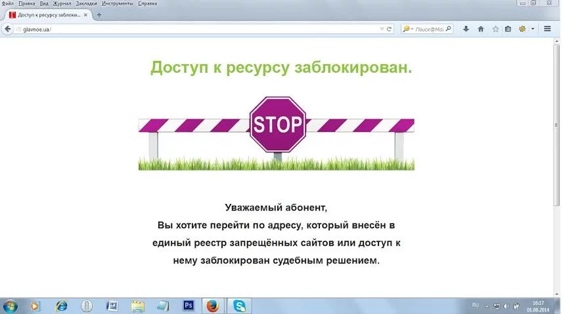This screenshot has height=314, width=563.
Task: Go back with the browser back arrow
Action: pyautogui.click(x=7, y=29)
